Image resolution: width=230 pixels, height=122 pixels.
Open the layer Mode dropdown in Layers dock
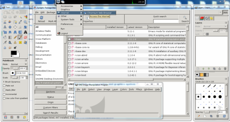coord(215,27)
